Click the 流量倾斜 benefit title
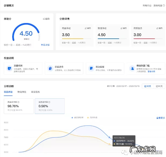This screenshot has width=166, height=157. (18, 66)
